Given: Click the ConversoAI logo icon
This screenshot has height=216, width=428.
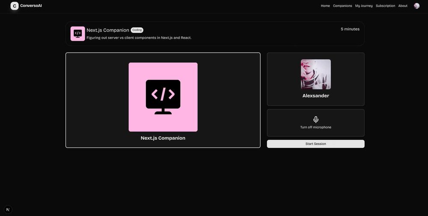Looking at the screenshot, I should pyautogui.click(x=15, y=6).
